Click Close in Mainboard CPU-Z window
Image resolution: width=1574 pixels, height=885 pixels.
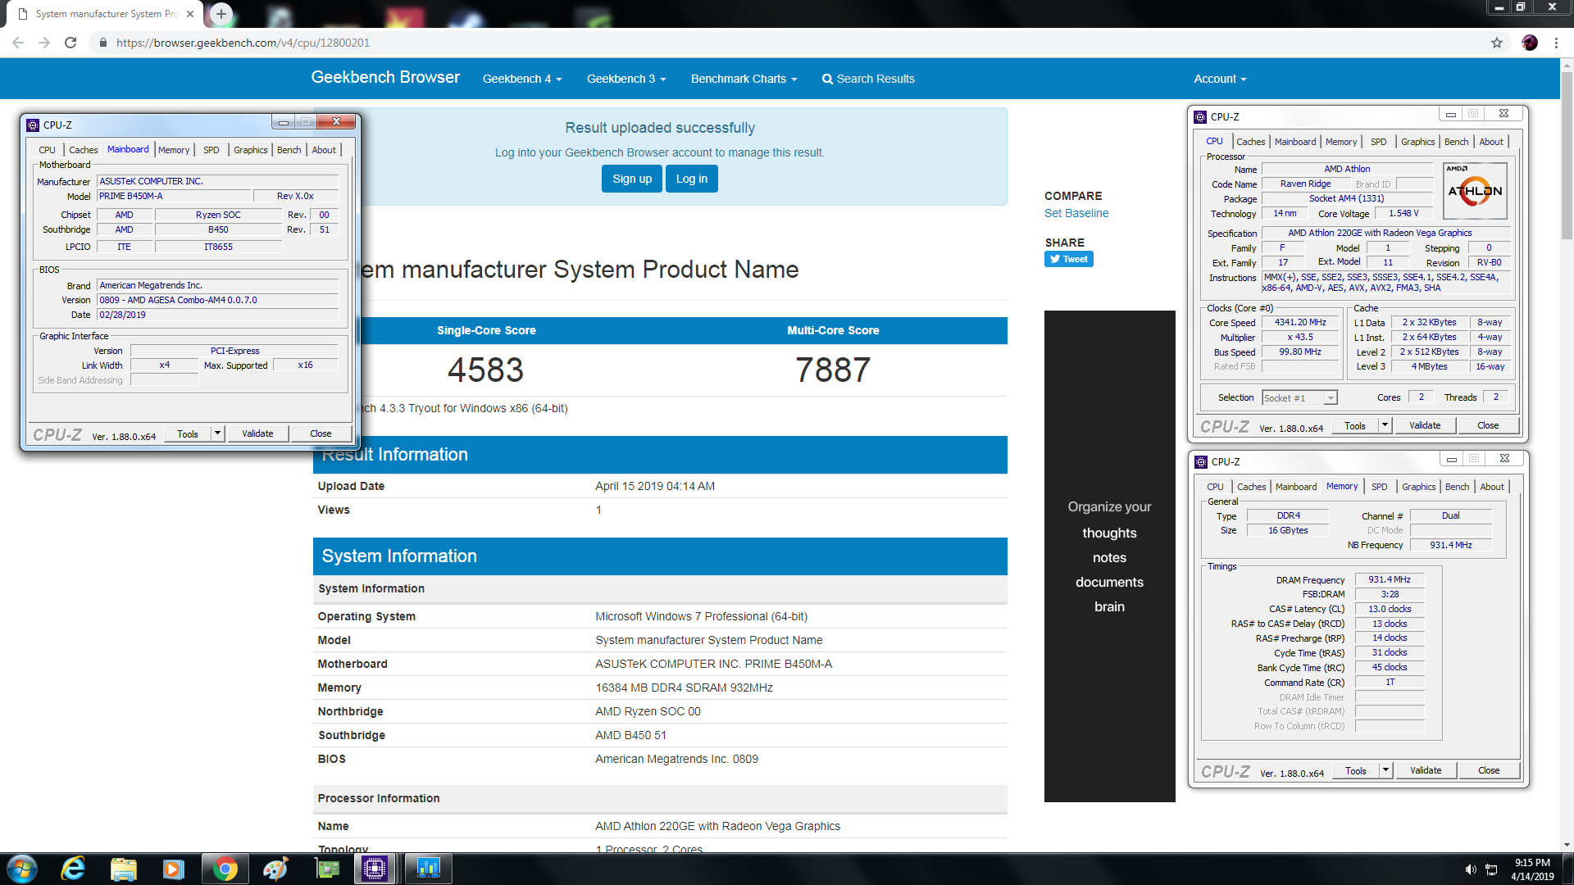click(x=321, y=433)
